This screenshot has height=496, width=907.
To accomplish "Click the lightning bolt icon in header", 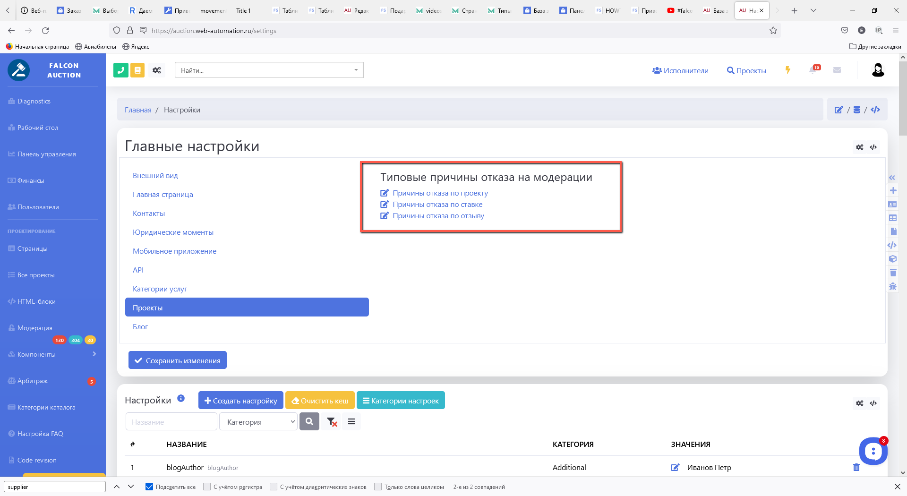I will 787,70.
